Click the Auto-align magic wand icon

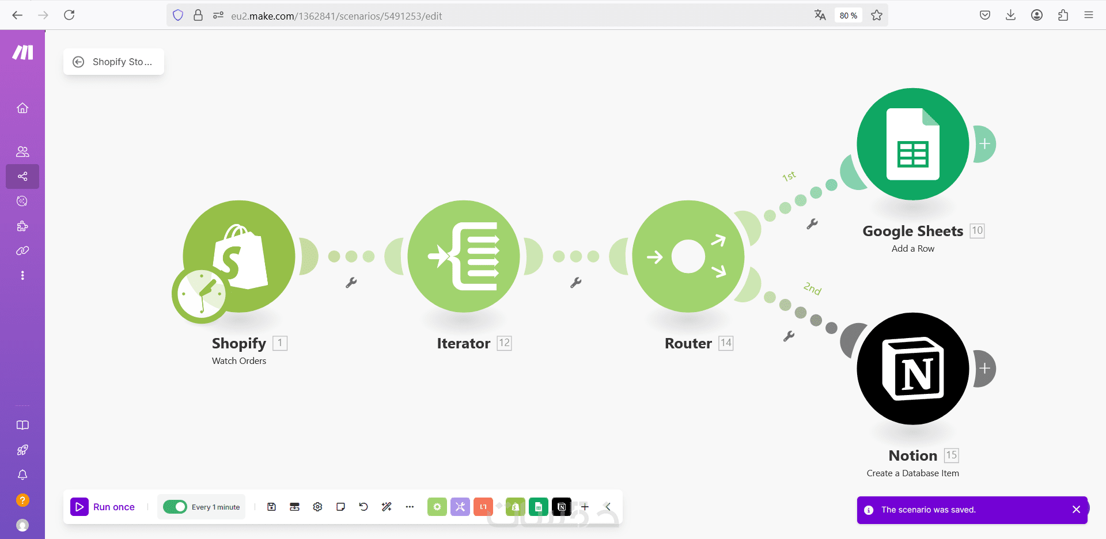[387, 507]
